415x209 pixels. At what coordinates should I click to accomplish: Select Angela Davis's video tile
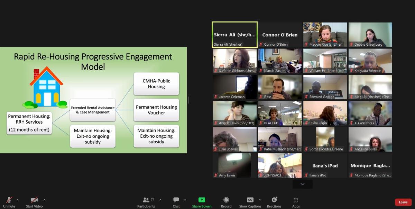(x=235, y=113)
